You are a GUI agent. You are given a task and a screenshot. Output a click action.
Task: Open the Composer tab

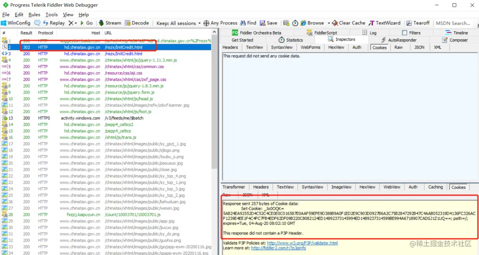pyautogui.click(x=455, y=40)
